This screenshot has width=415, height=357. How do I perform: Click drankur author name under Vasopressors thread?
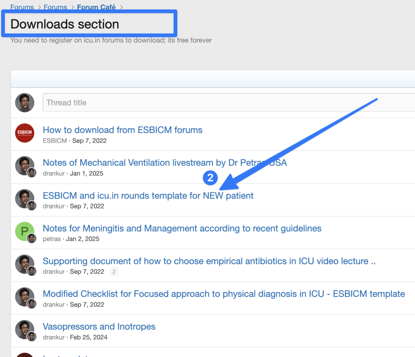[x=54, y=337]
